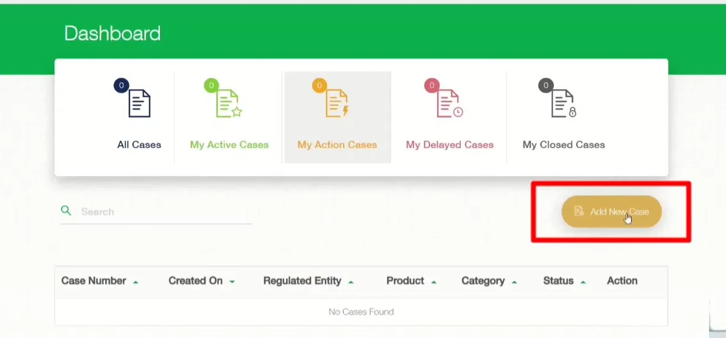Click the My Delayed Cases clock document icon
Image resolution: width=726 pixels, height=338 pixels.
tap(450, 104)
